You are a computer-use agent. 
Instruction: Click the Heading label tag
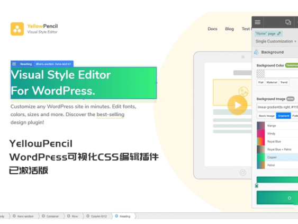pyautogui.click(x=26, y=64)
